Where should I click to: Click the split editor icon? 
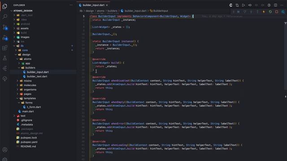pos(275,5)
